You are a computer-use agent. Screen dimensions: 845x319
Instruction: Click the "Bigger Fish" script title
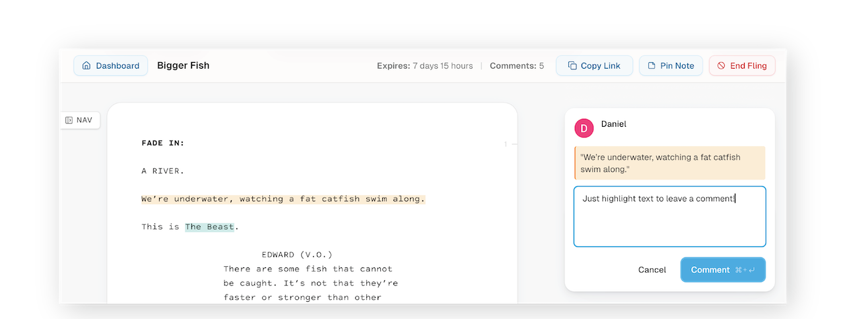tap(183, 65)
